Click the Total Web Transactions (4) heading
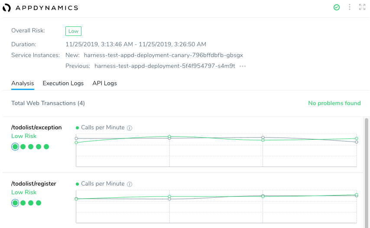370x228 pixels. tap(48, 103)
